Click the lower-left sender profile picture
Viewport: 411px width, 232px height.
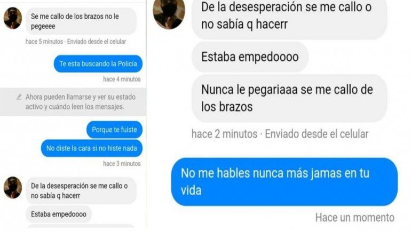(x=13, y=188)
